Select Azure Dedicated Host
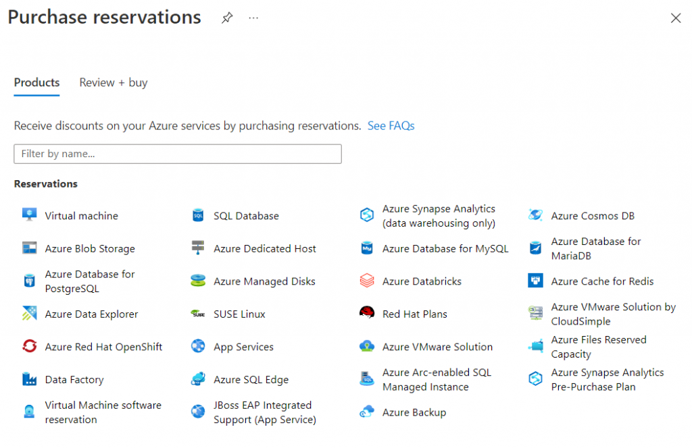The height and width of the screenshot is (448, 692). [264, 248]
